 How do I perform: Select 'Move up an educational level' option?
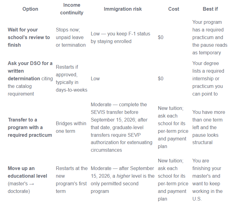(27, 172)
